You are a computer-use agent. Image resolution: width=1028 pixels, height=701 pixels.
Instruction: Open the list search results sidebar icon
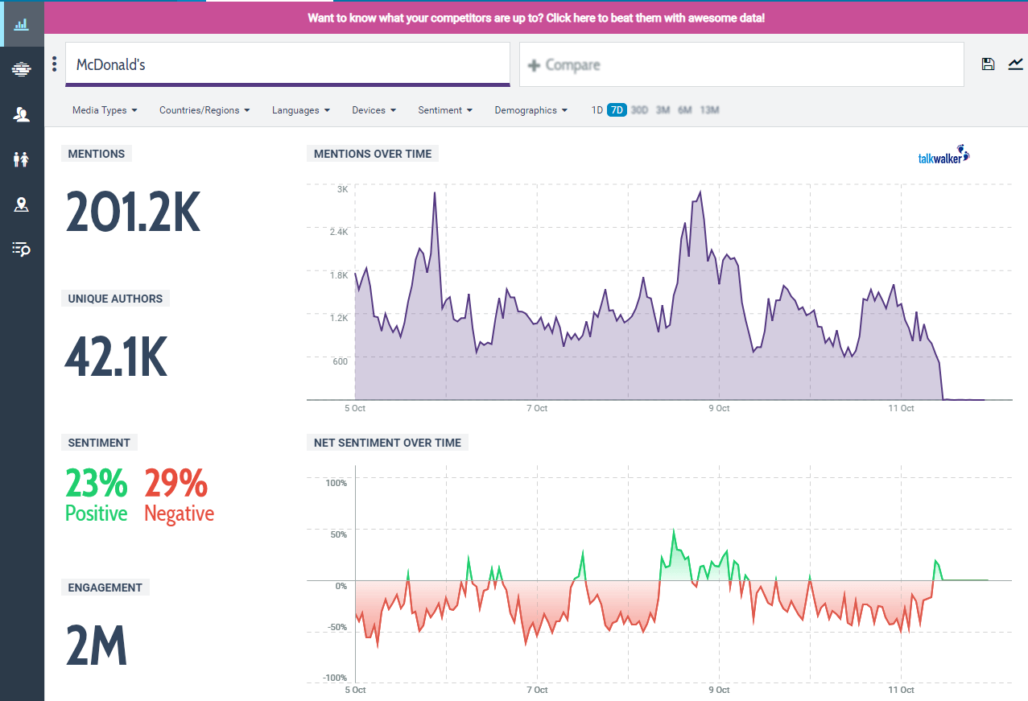22,249
